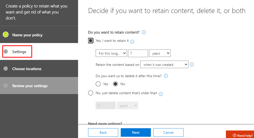Click info icon beside 'when it was created' dropdown
This screenshot has height=138, width=254.
pyautogui.click(x=192, y=64)
